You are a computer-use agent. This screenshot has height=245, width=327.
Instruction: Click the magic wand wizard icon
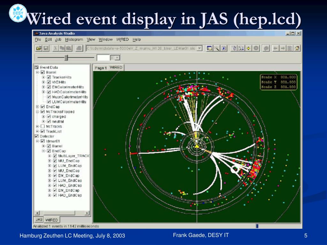[217, 48]
